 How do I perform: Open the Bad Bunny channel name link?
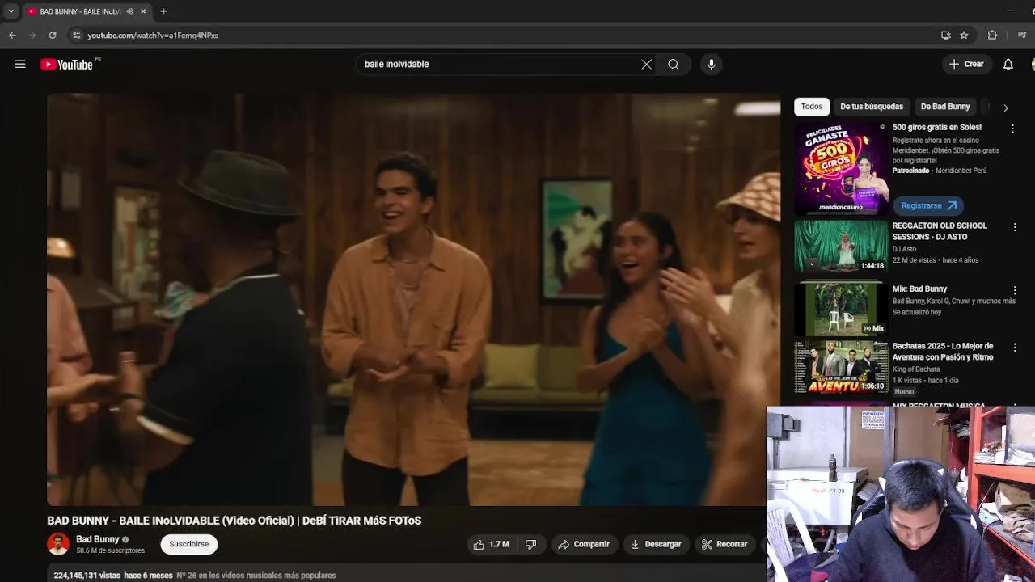tap(97, 539)
